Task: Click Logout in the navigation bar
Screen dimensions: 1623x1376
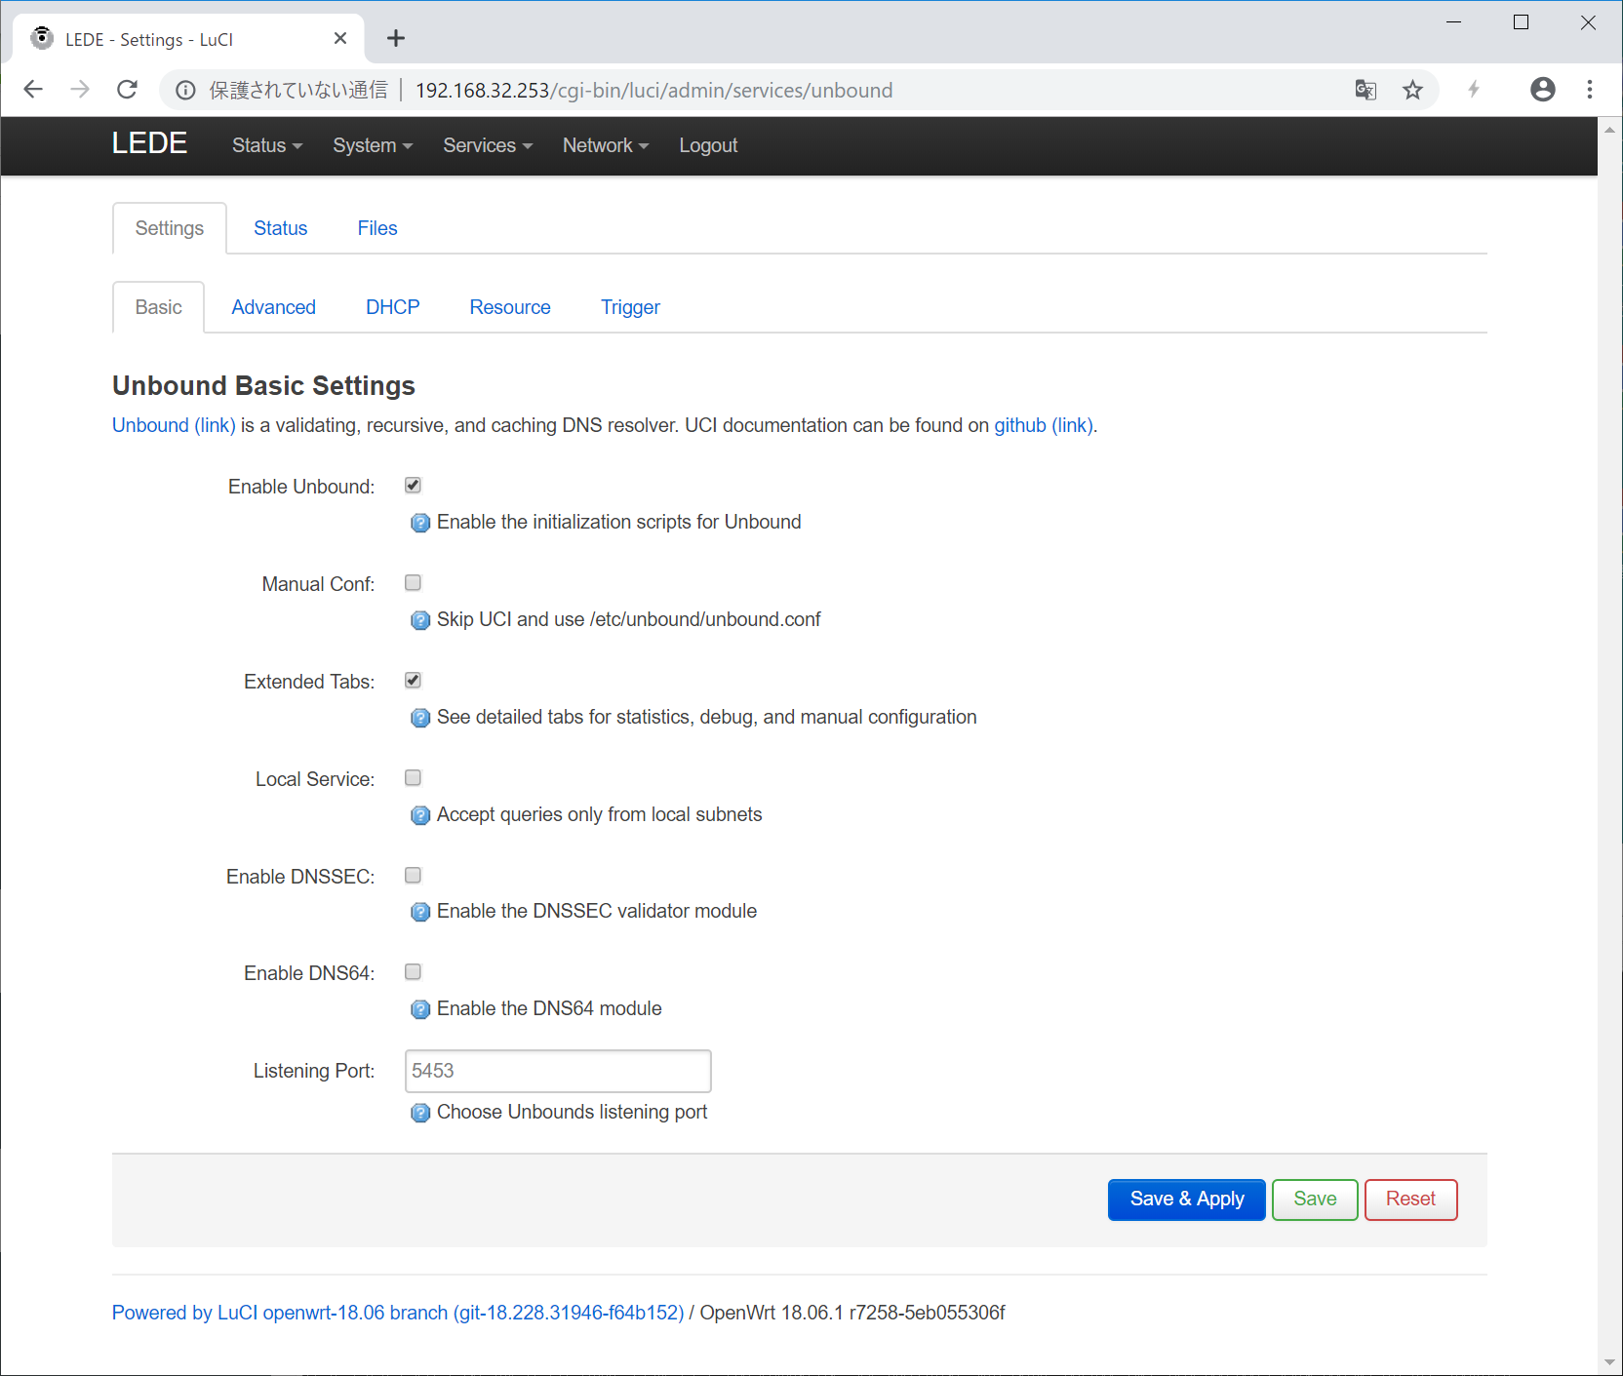Action: click(x=708, y=145)
